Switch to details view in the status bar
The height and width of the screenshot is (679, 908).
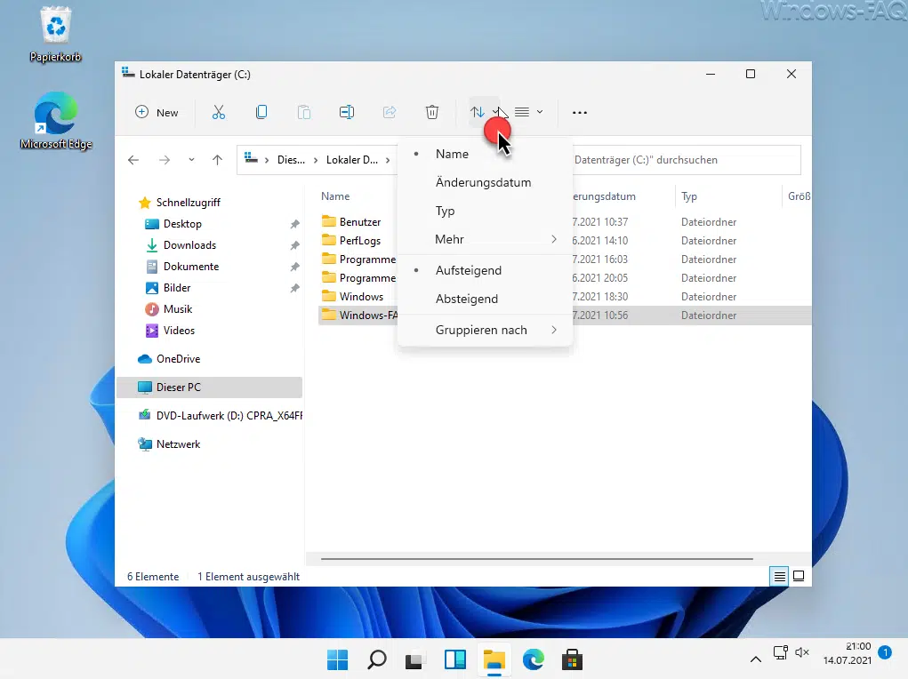tap(779, 576)
